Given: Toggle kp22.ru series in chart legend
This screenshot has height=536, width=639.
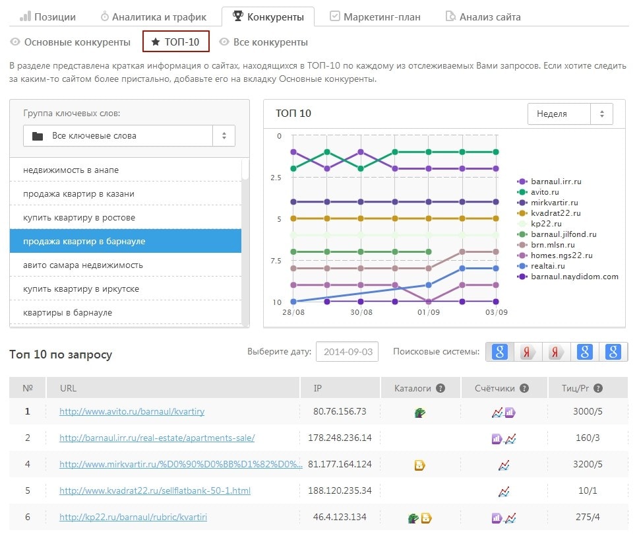Looking at the screenshot, I should [545, 224].
